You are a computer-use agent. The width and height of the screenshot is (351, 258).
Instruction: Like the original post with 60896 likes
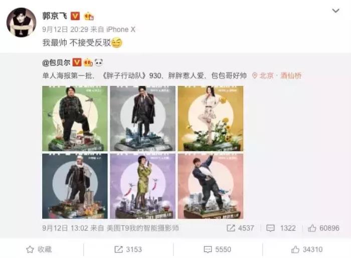pos(323,228)
